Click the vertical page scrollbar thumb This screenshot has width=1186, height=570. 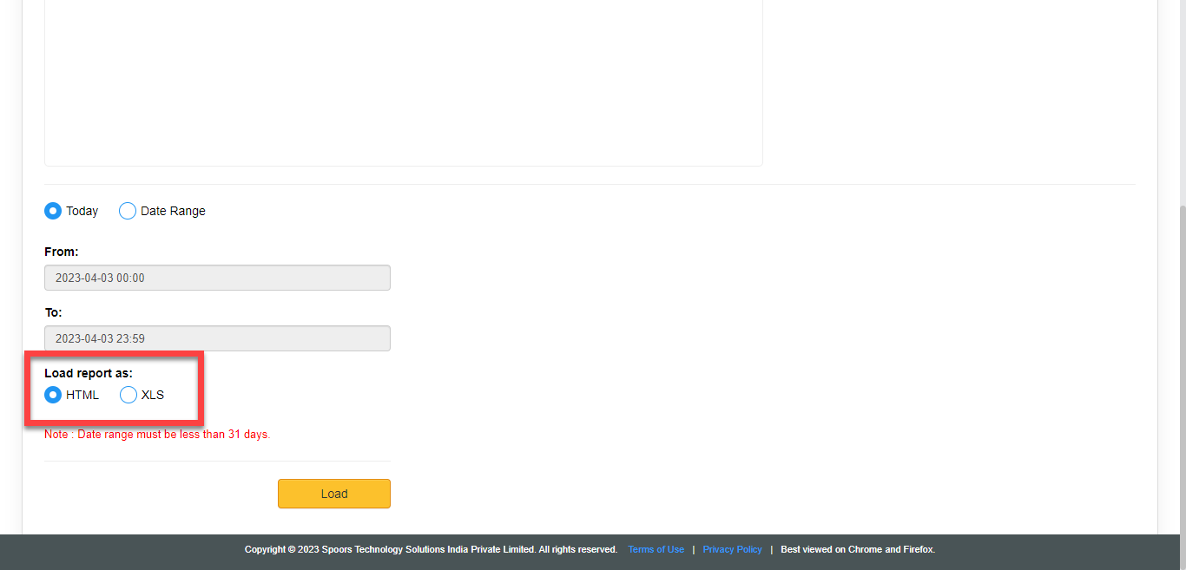click(x=1182, y=364)
